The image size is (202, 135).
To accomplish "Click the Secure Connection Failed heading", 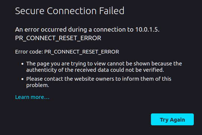I will tap(70, 11).
